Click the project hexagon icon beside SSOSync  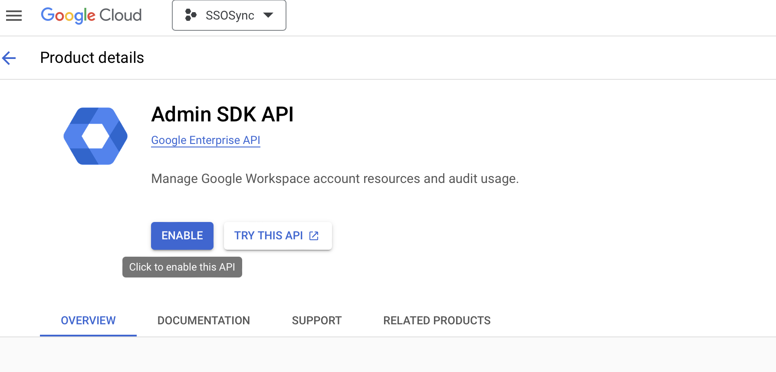coord(191,15)
